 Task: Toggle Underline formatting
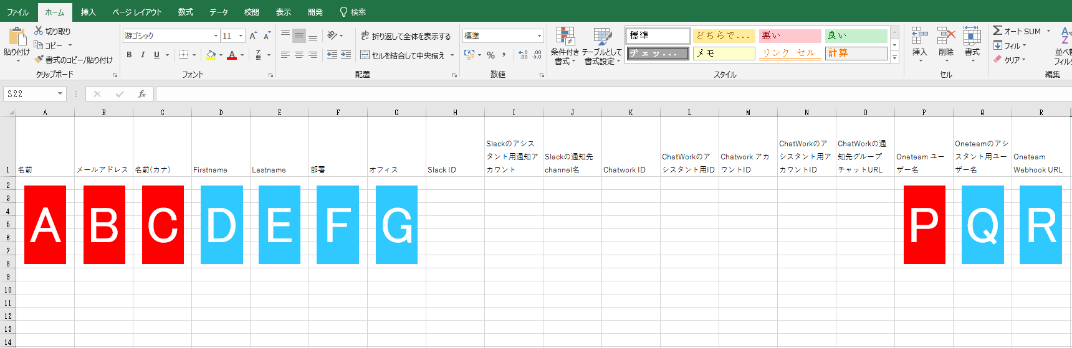(x=156, y=55)
